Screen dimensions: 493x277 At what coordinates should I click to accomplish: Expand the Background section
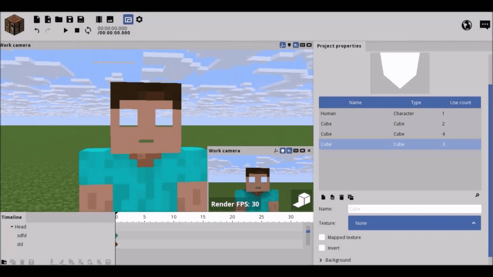321,260
